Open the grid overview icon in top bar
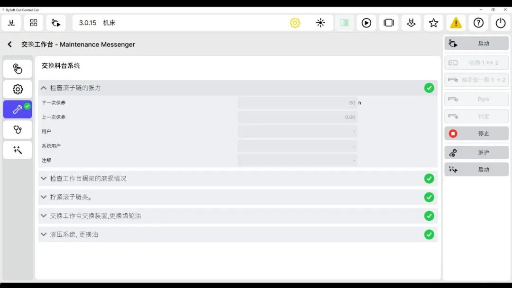The height and width of the screenshot is (288, 512). (34, 23)
